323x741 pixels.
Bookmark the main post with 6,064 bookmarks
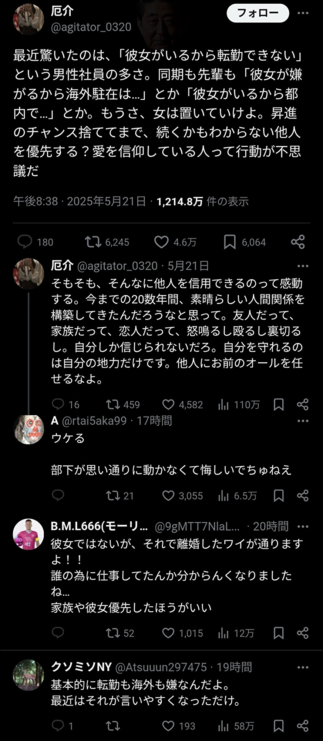point(230,242)
